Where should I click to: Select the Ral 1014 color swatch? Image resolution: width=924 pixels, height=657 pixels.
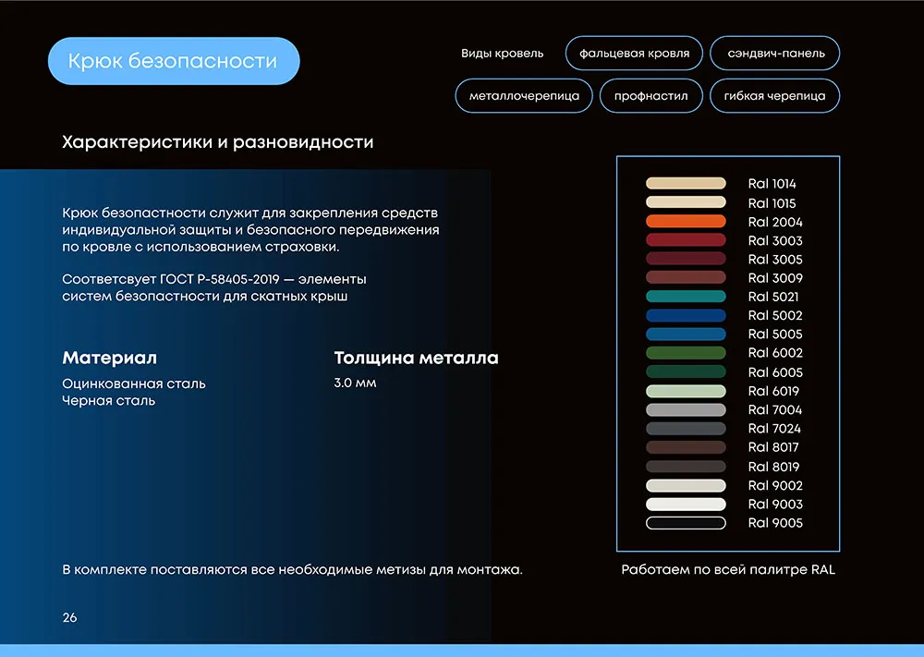pyautogui.click(x=686, y=184)
